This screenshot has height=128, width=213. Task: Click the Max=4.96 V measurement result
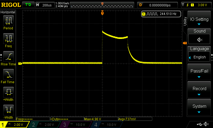[x=101, y=119]
